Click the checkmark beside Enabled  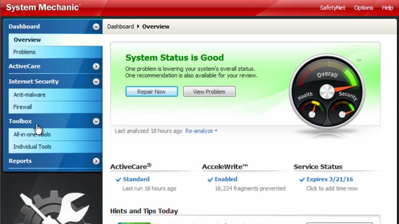coord(210,180)
